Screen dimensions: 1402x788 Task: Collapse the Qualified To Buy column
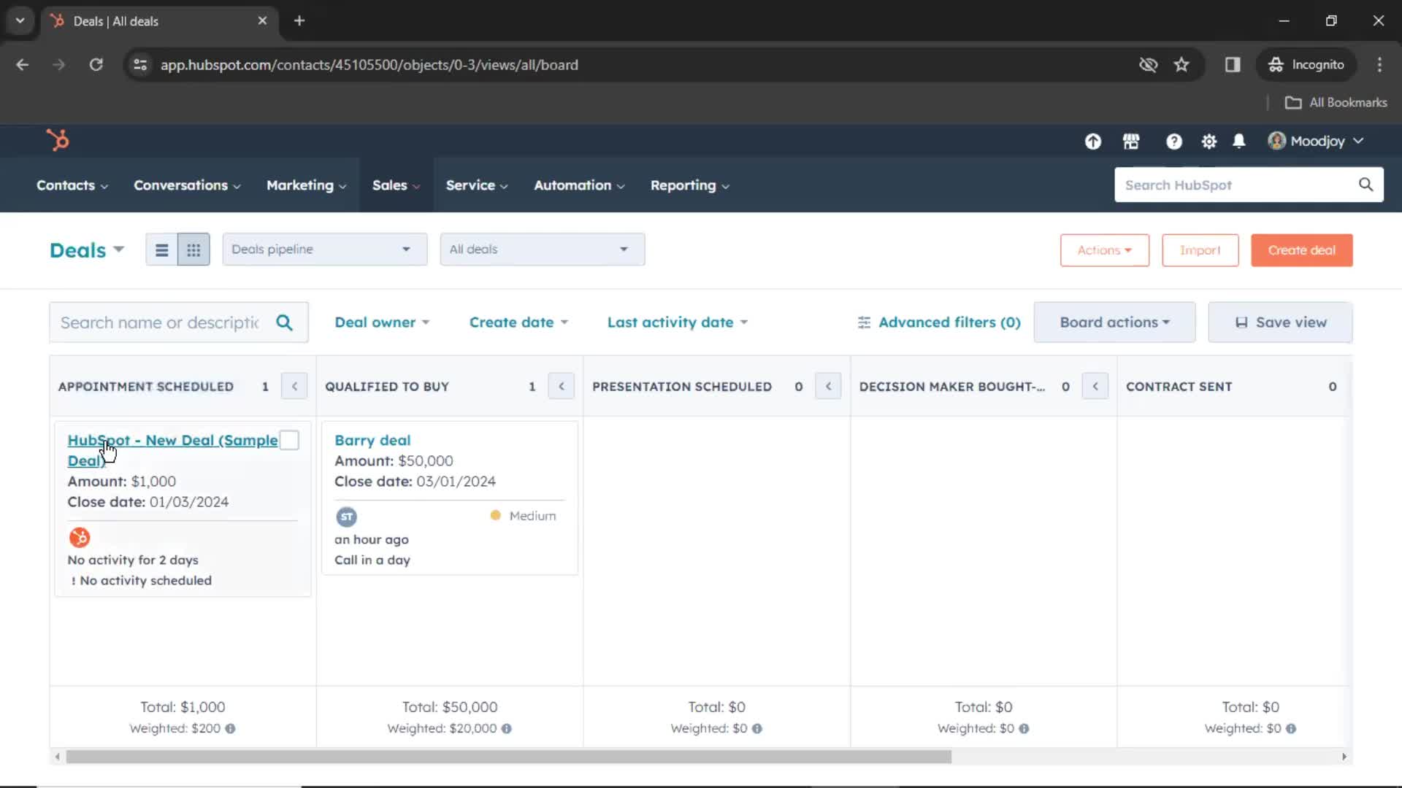pos(562,386)
